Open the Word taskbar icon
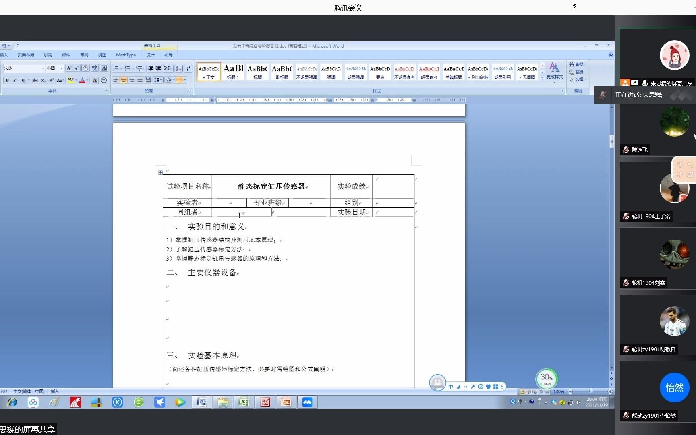 [x=201, y=402]
